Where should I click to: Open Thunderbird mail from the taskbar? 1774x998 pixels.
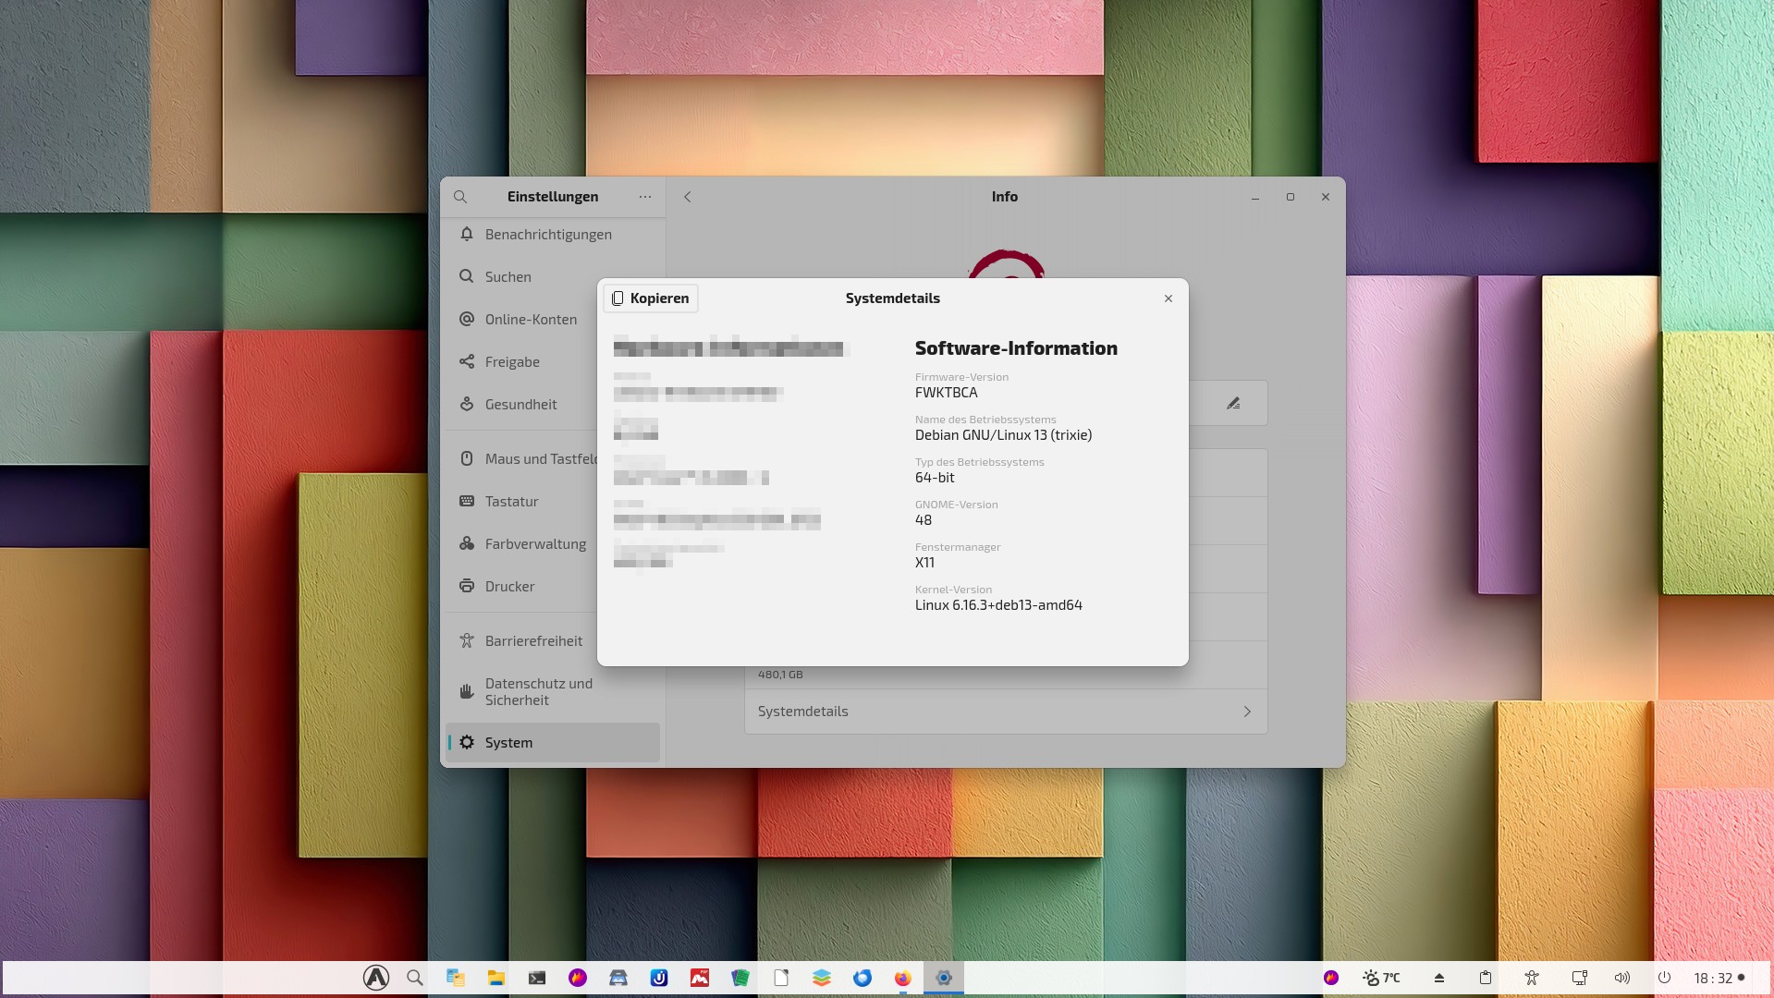tap(863, 978)
